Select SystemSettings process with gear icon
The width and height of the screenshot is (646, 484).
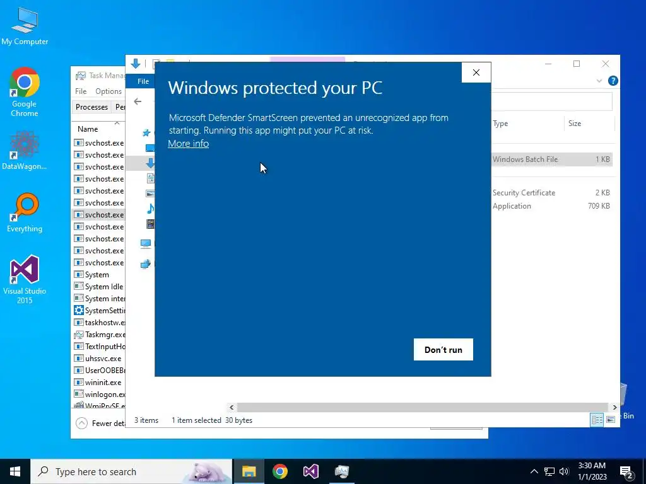pyautogui.click(x=99, y=310)
